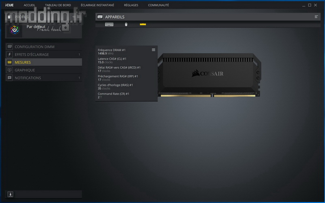The image size is (325, 203).
Task: Open Configuration DIMM section
Action: click(x=43, y=47)
